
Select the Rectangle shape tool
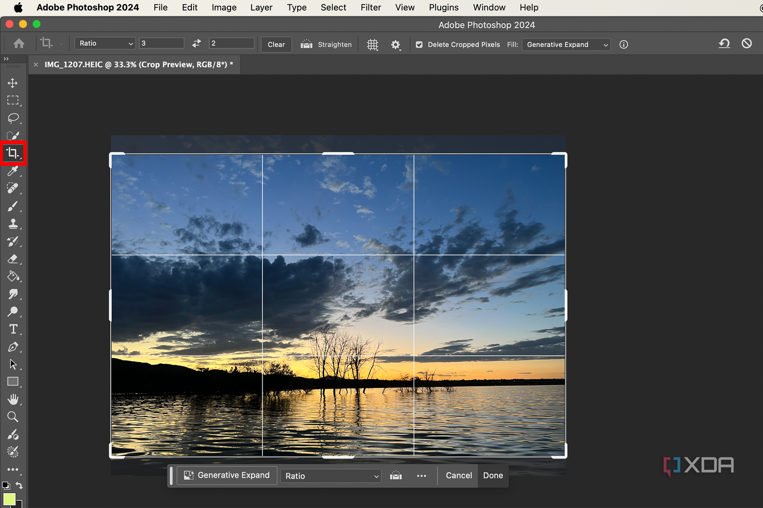[x=13, y=382]
